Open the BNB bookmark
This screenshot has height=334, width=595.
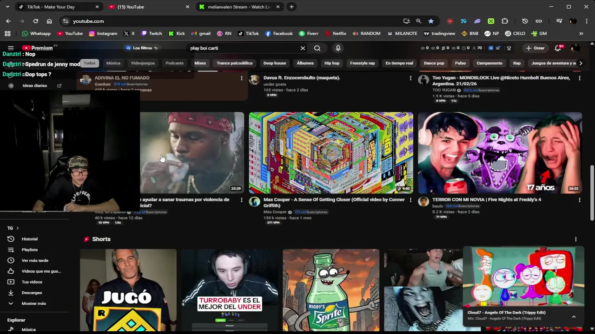pos(470,33)
